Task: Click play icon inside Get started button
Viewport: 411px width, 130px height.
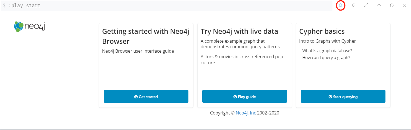Action: [x=136, y=97]
